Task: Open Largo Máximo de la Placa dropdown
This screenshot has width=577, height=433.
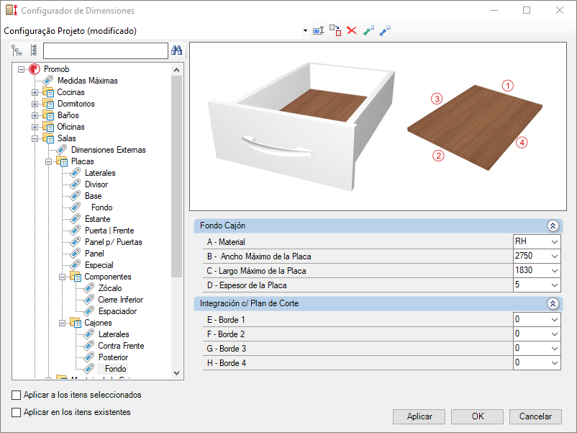Action: [x=555, y=271]
